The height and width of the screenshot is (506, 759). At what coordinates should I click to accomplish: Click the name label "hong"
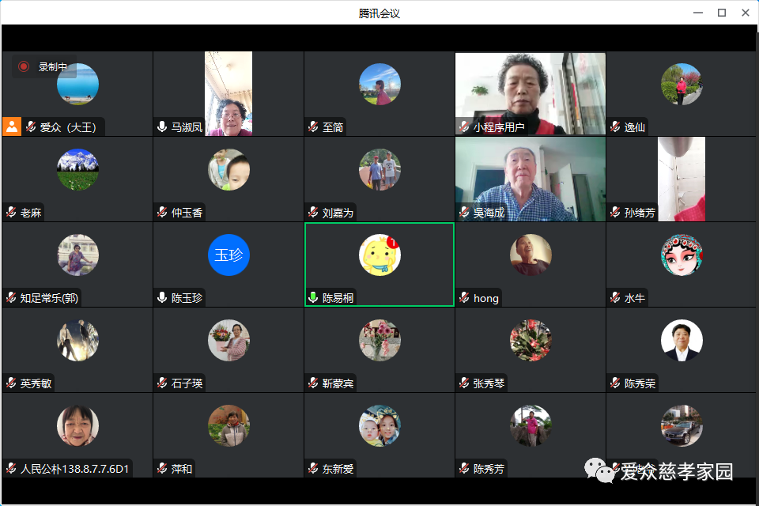pyautogui.click(x=486, y=298)
